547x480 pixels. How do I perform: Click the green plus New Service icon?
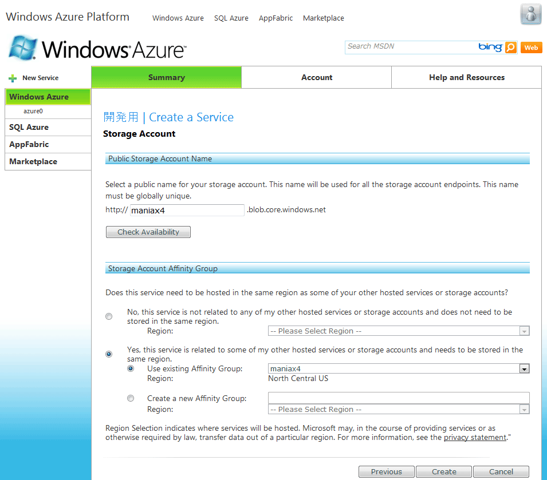13,78
